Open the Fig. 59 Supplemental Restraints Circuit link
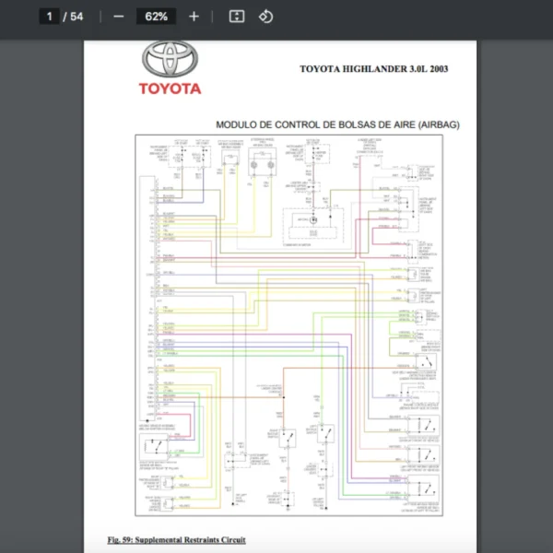The image size is (553, 553). tap(177, 539)
